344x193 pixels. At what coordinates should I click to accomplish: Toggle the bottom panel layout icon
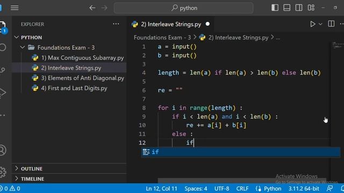tap(286, 8)
